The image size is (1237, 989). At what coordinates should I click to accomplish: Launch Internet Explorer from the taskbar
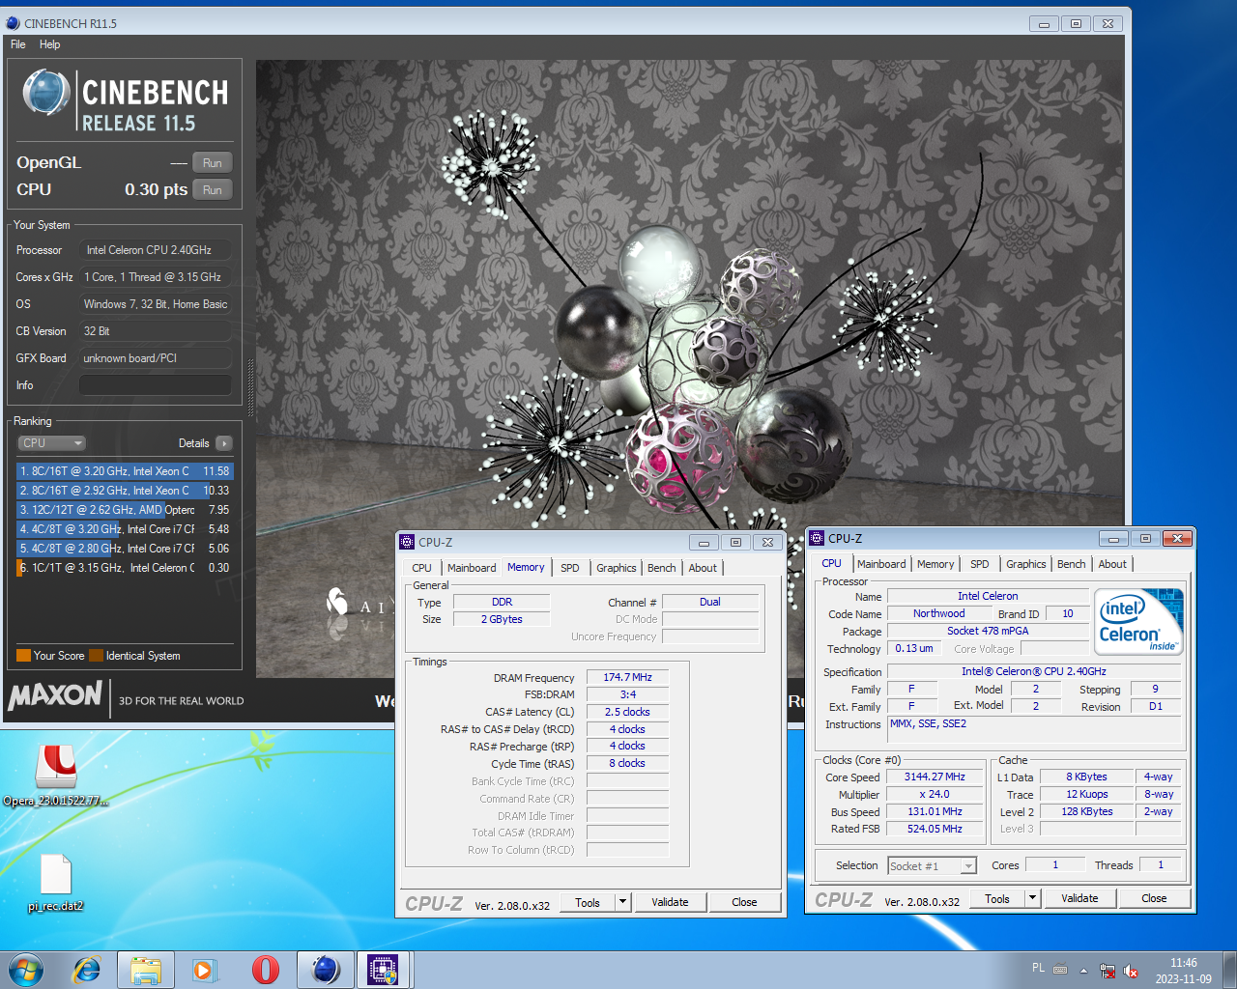(87, 970)
